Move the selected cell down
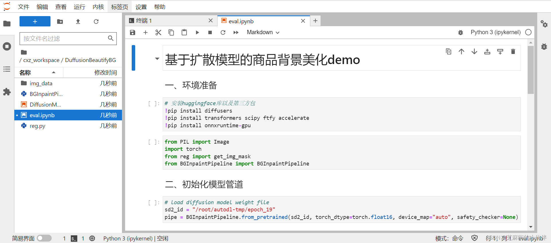The height and width of the screenshot is (243, 551). [474, 51]
